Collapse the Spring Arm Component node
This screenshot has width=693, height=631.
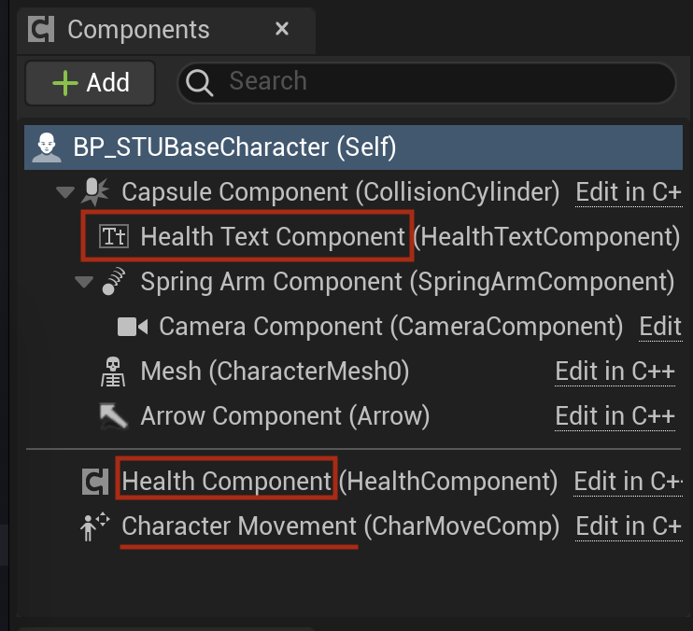[x=84, y=282]
